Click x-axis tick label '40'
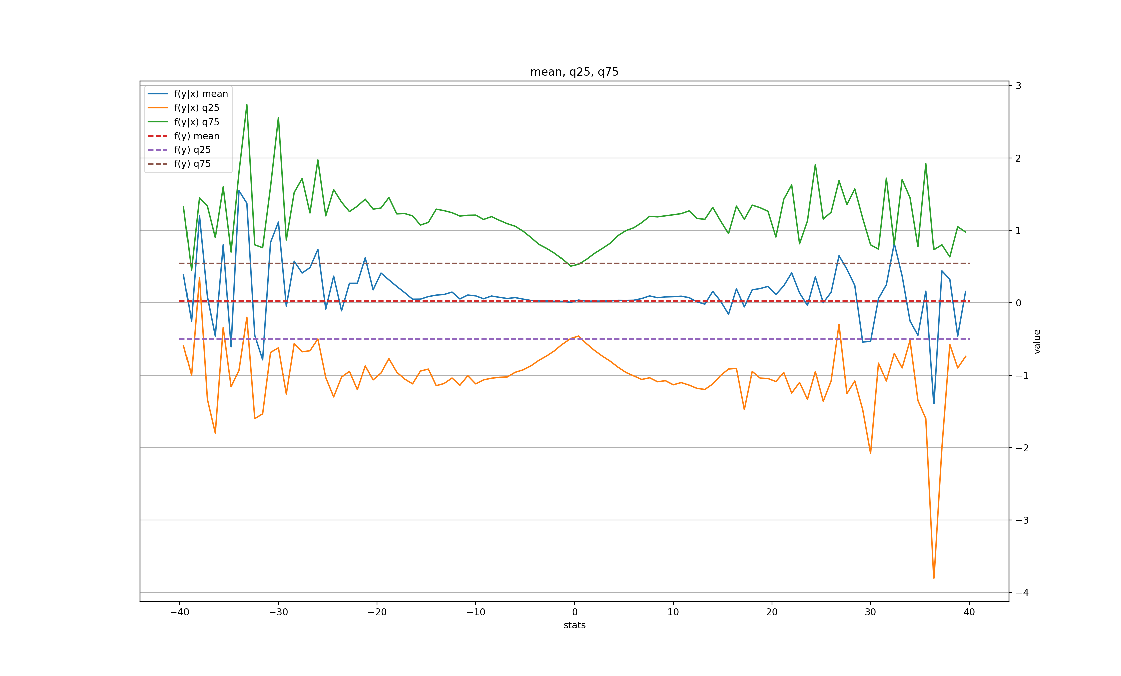1121x676 pixels. click(969, 612)
